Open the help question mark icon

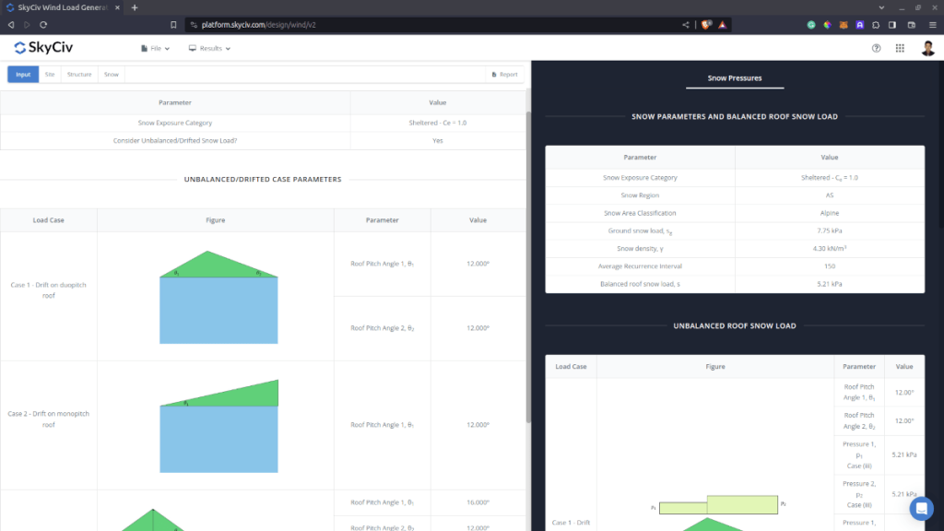[876, 48]
